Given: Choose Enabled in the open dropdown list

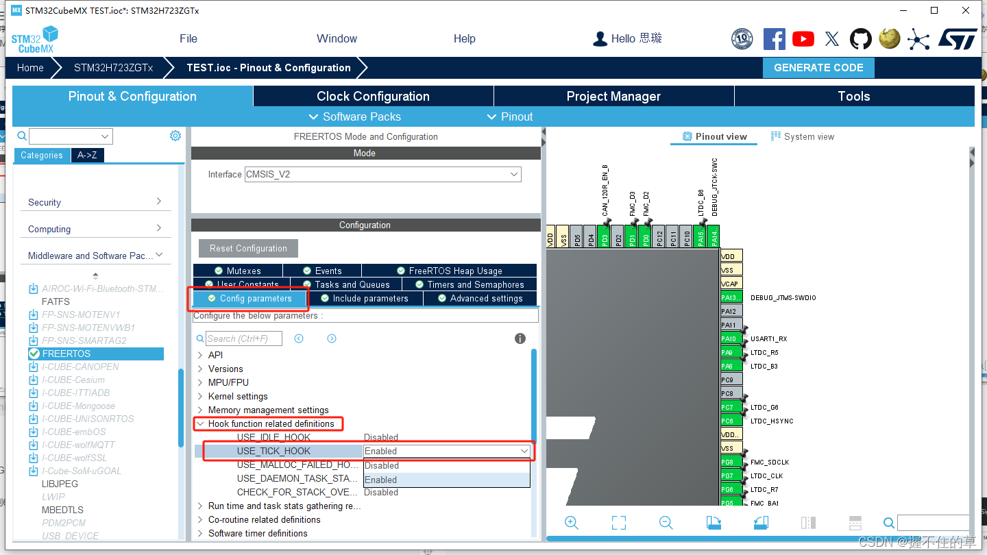Looking at the screenshot, I should [x=447, y=480].
